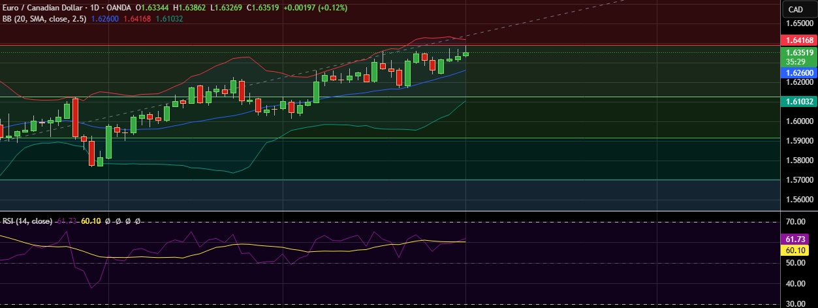Click the teal 1.61032 price axis label

coord(798,102)
